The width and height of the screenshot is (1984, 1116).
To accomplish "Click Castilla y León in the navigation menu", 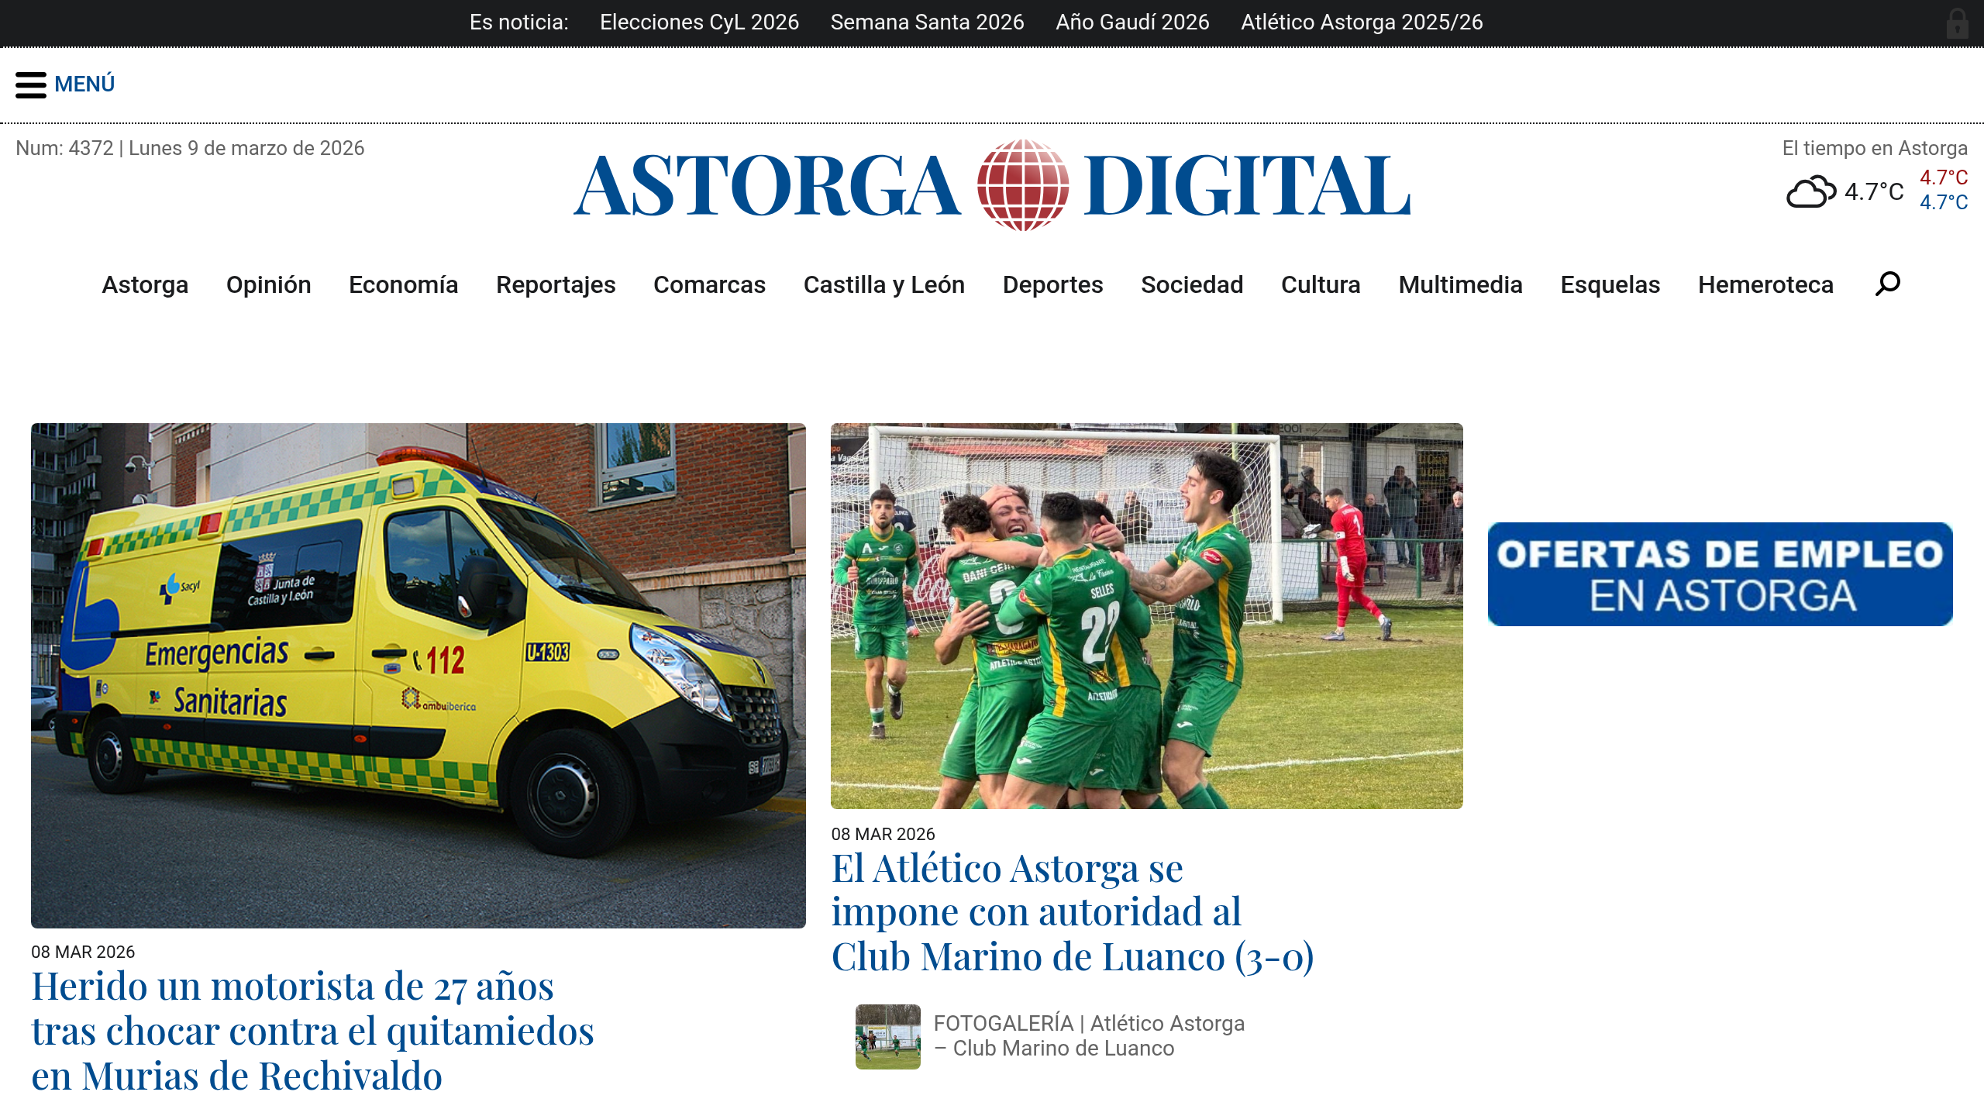I will [x=884, y=284].
